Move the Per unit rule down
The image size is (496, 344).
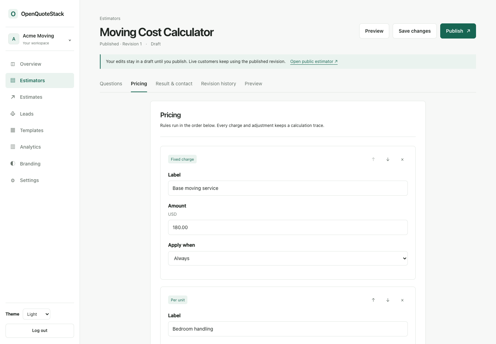click(388, 300)
